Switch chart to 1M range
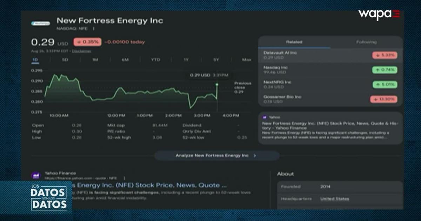 pyautogui.click(x=95, y=60)
